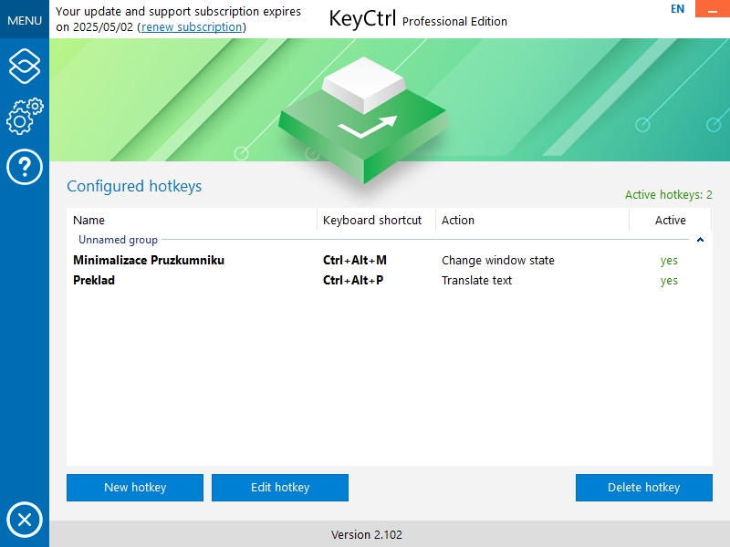The image size is (730, 547).
Task: Switch language using the EN selector
Action: (x=677, y=9)
